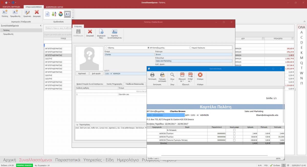Collapse the Παρατηρήσεις section
This screenshot has height=167, width=307.
(77, 125)
